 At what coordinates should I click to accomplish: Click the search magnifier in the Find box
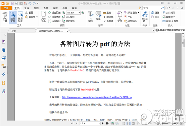tap(162, 8)
